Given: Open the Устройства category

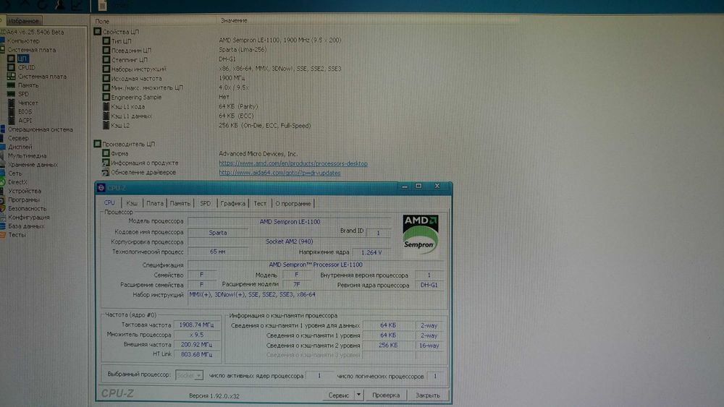Looking at the screenshot, I should [25, 191].
